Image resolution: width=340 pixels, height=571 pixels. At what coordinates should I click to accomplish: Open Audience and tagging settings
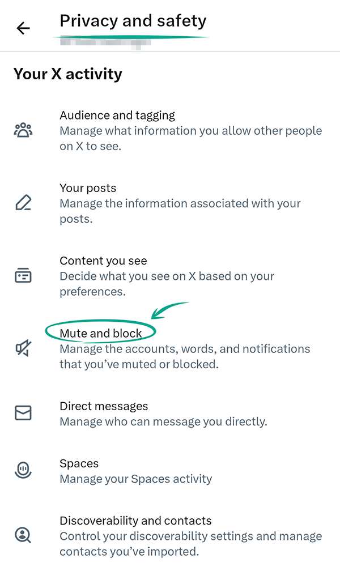point(117,116)
